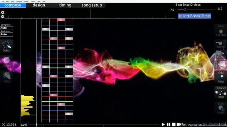Open the File menu
The width and height of the screenshot is (227, 127).
[3, 1]
